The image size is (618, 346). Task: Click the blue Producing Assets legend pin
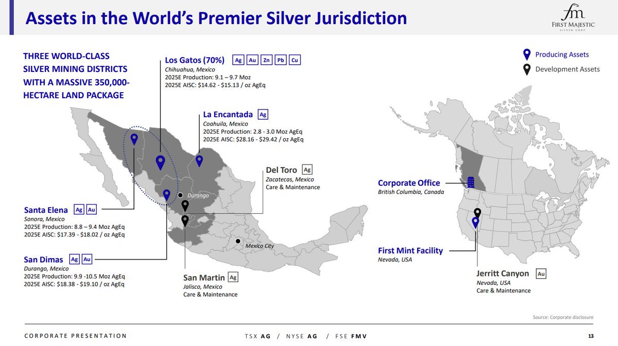pyautogui.click(x=527, y=54)
